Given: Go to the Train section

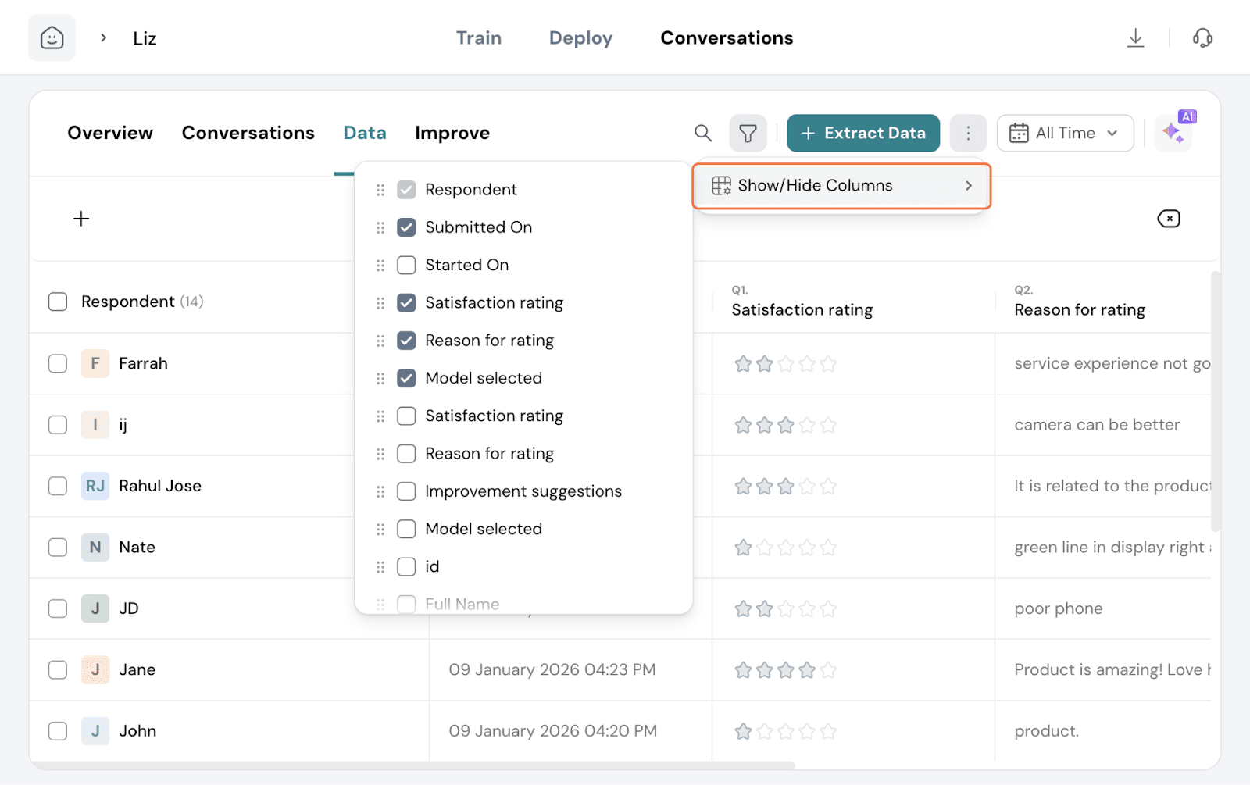Looking at the screenshot, I should coord(478,37).
